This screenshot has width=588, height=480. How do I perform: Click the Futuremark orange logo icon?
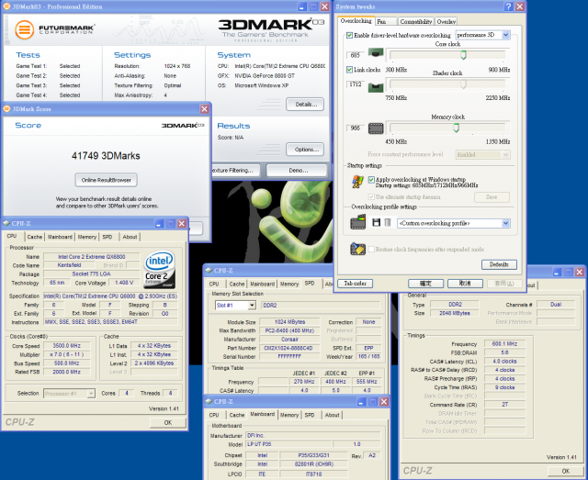point(25,30)
